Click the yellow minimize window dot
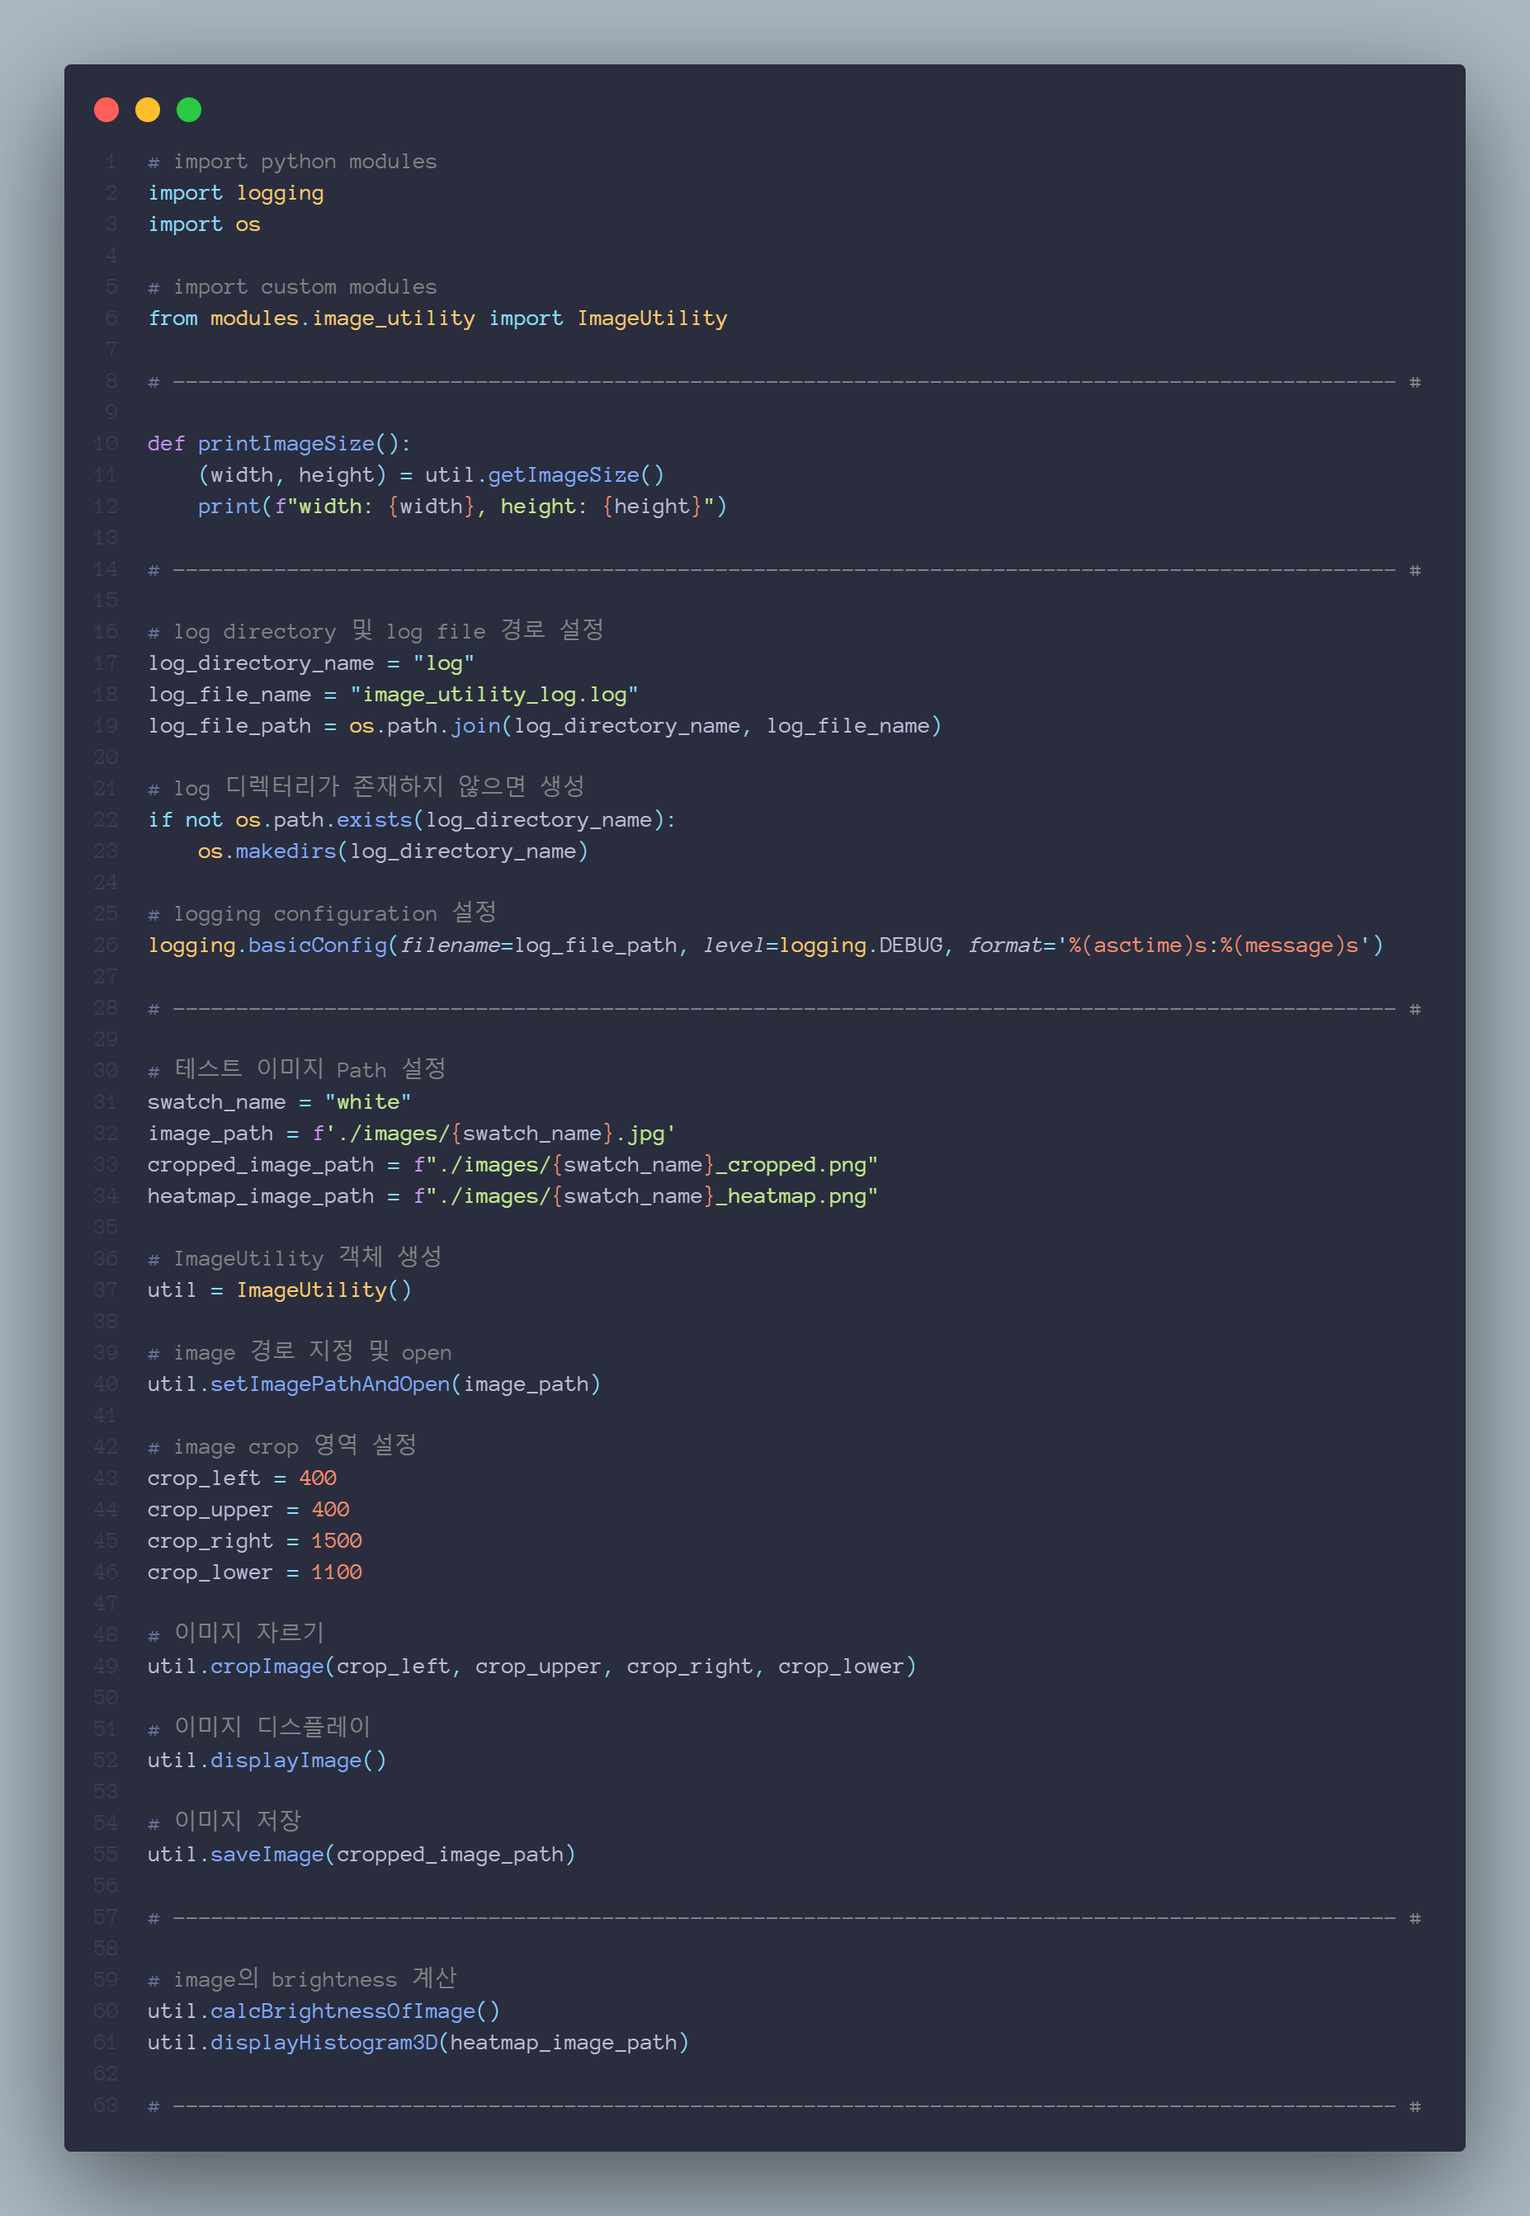1530x2216 pixels. [x=148, y=111]
